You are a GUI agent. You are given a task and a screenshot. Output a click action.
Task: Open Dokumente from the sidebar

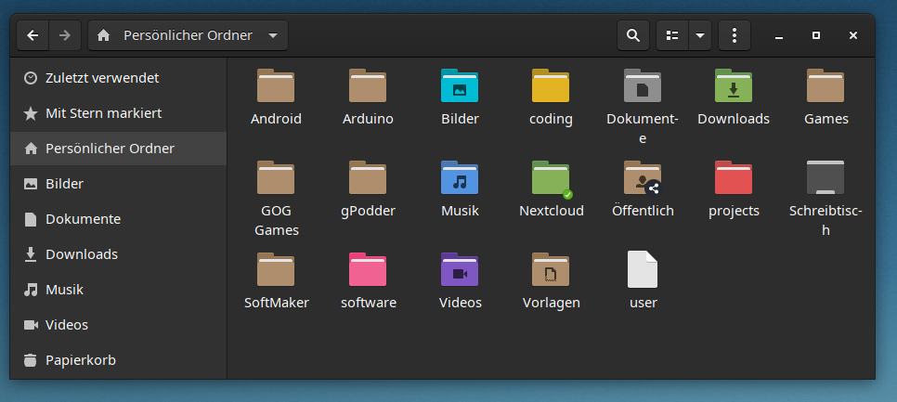point(119,219)
